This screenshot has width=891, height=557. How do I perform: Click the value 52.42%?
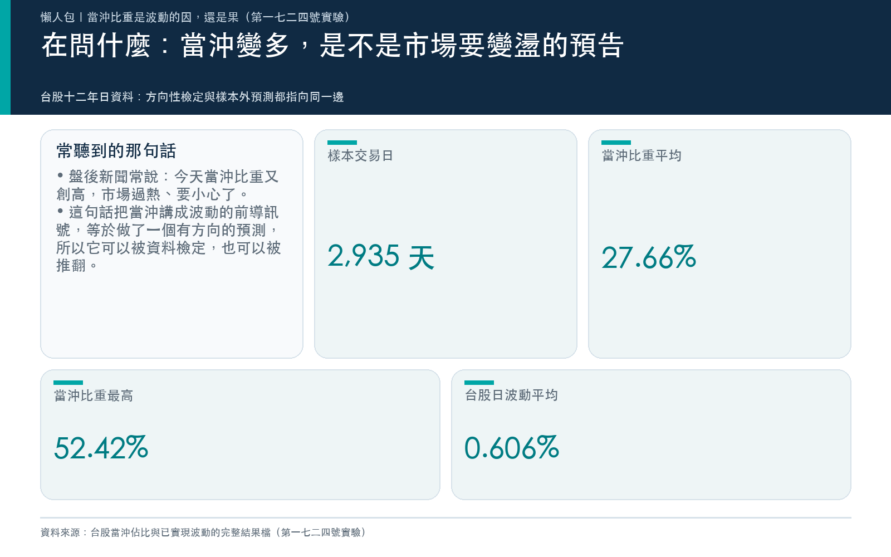tap(101, 448)
